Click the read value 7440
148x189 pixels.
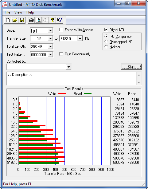click(135, 100)
